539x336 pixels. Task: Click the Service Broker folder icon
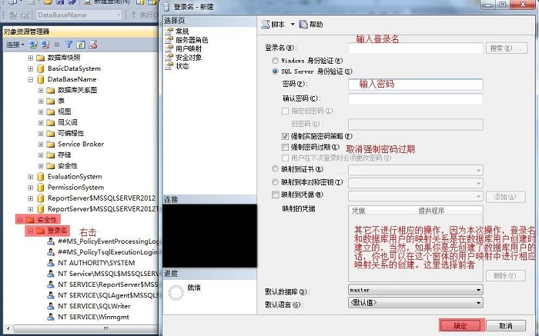(51, 144)
